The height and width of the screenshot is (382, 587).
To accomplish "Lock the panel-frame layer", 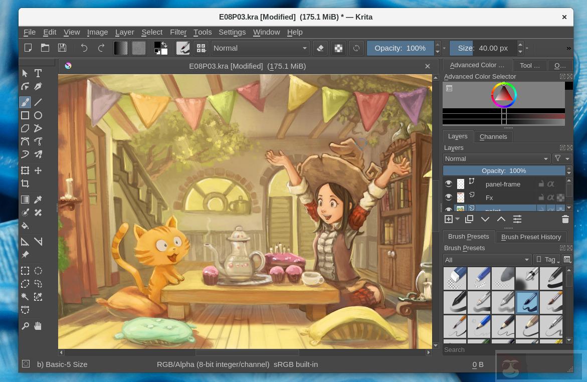I will tap(540, 183).
